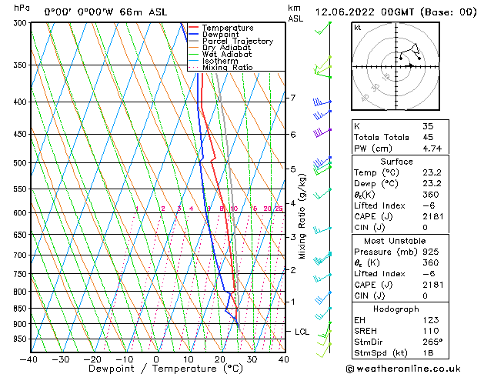Click the 'Hodograph' section heading
This screenshot has height=374, width=484.
[x=396, y=309]
